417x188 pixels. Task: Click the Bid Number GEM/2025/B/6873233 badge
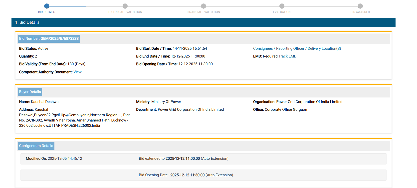pyautogui.click(x=49, y=38)
